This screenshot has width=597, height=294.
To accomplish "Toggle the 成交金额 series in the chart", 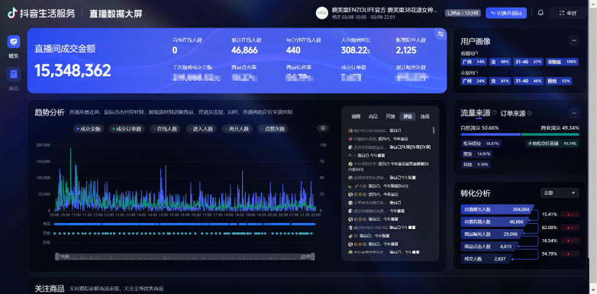I will [x=89, y=129].
